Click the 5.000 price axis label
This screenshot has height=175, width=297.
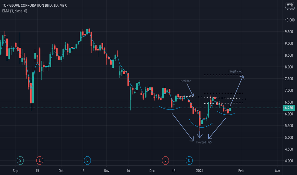pyautogui.click(x=290, y=137)
